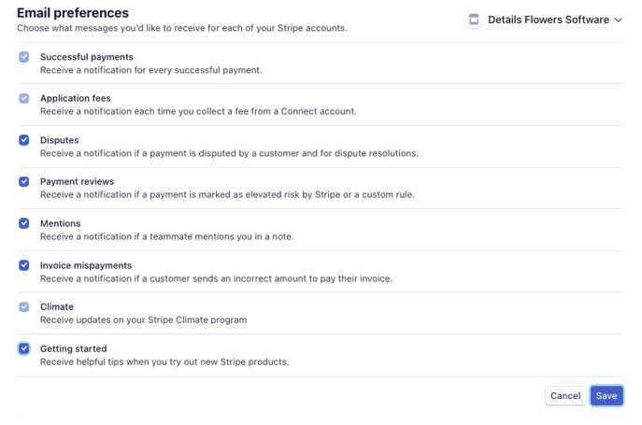Click the Email preferences heading
Viewport: 642px width, 425px height.
tap(73, 13)
